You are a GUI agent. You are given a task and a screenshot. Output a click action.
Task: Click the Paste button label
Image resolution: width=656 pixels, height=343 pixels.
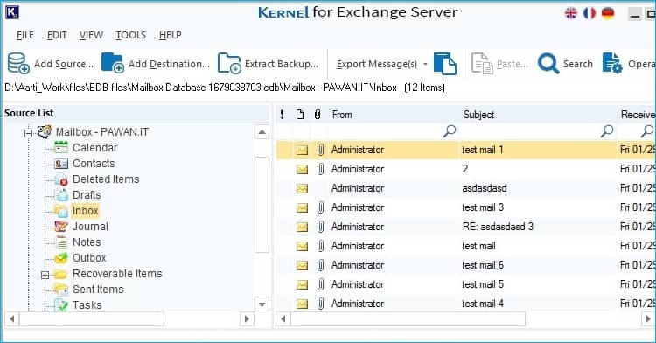[x=512, y=64]
